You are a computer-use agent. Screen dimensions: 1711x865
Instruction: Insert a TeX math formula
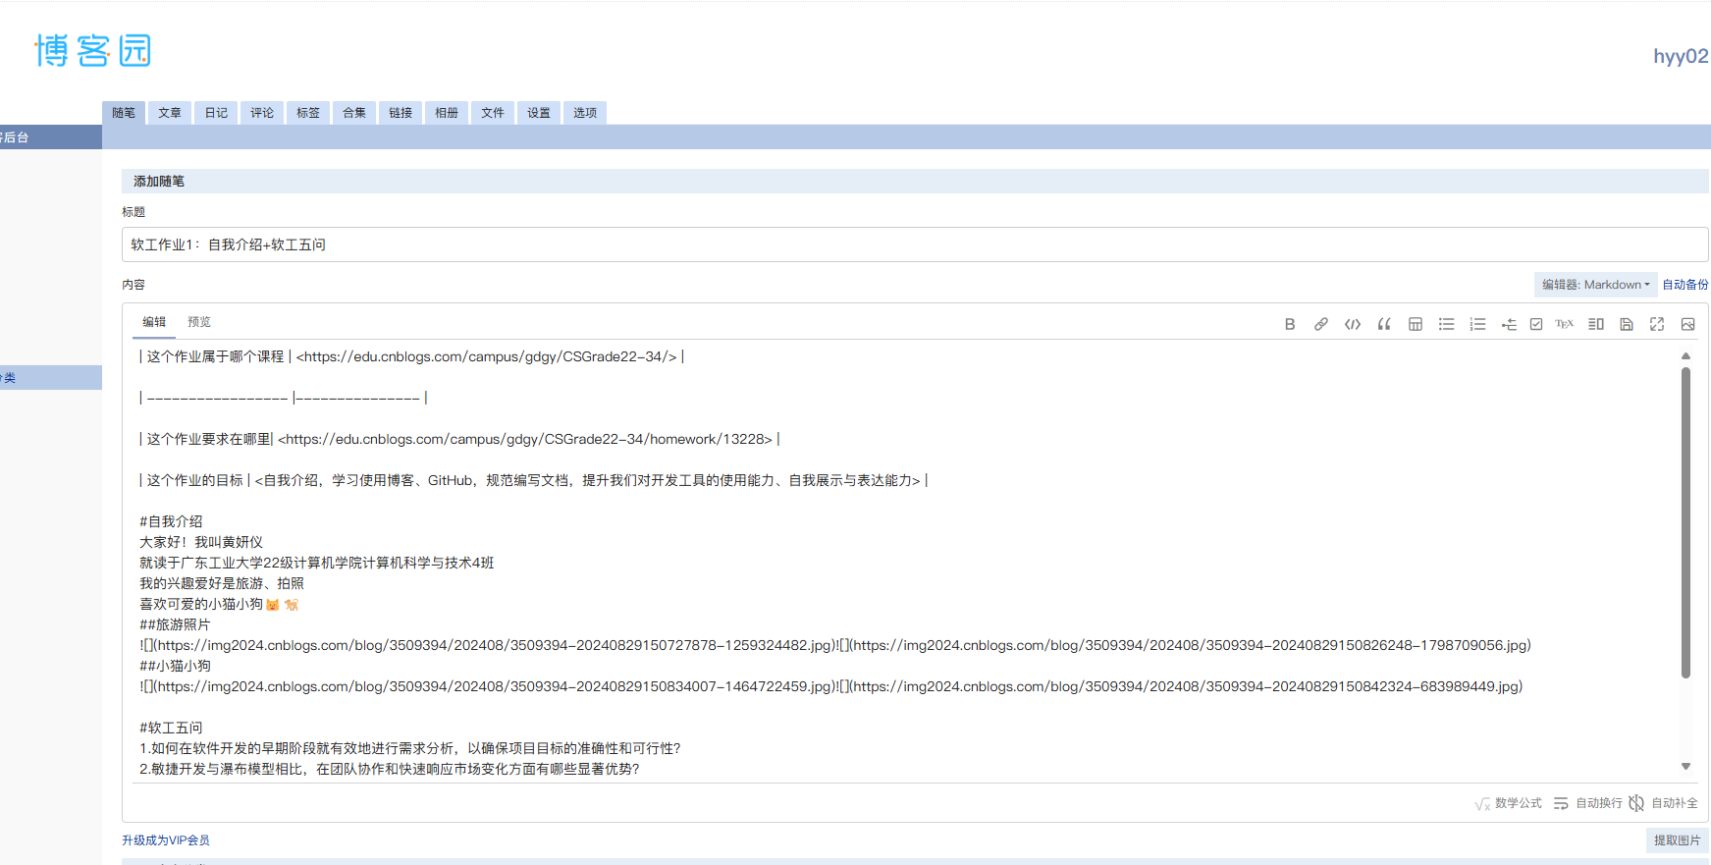[1565, 324]
